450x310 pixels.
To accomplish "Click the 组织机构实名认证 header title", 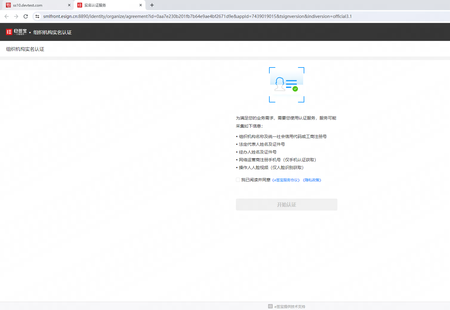I will pos(53,32).
